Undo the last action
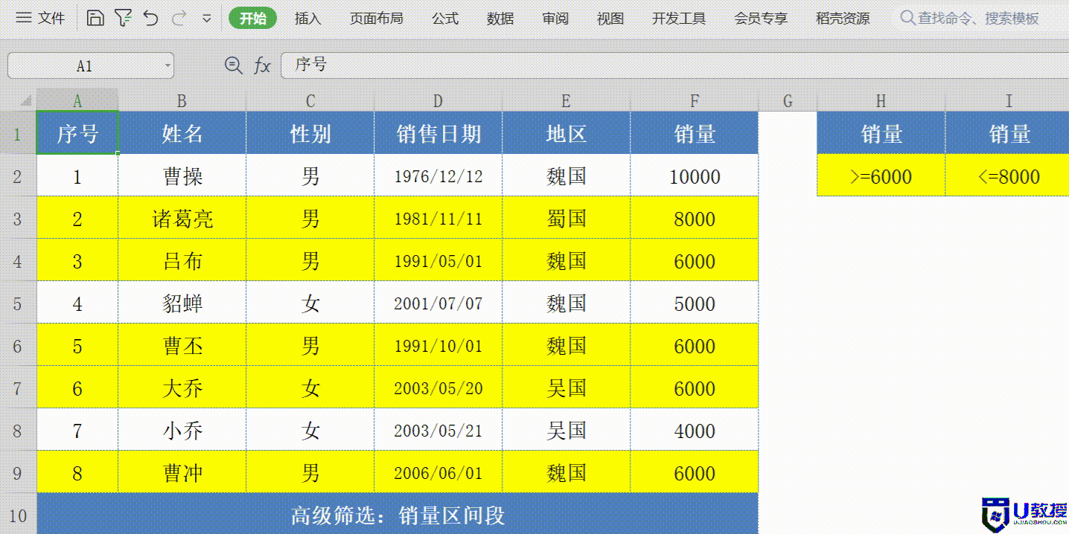1069x534 pixels. pos(151,19)
